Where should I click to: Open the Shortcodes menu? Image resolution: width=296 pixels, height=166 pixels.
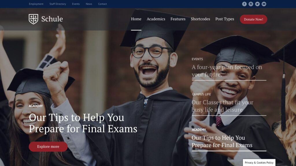coord(200,19)
